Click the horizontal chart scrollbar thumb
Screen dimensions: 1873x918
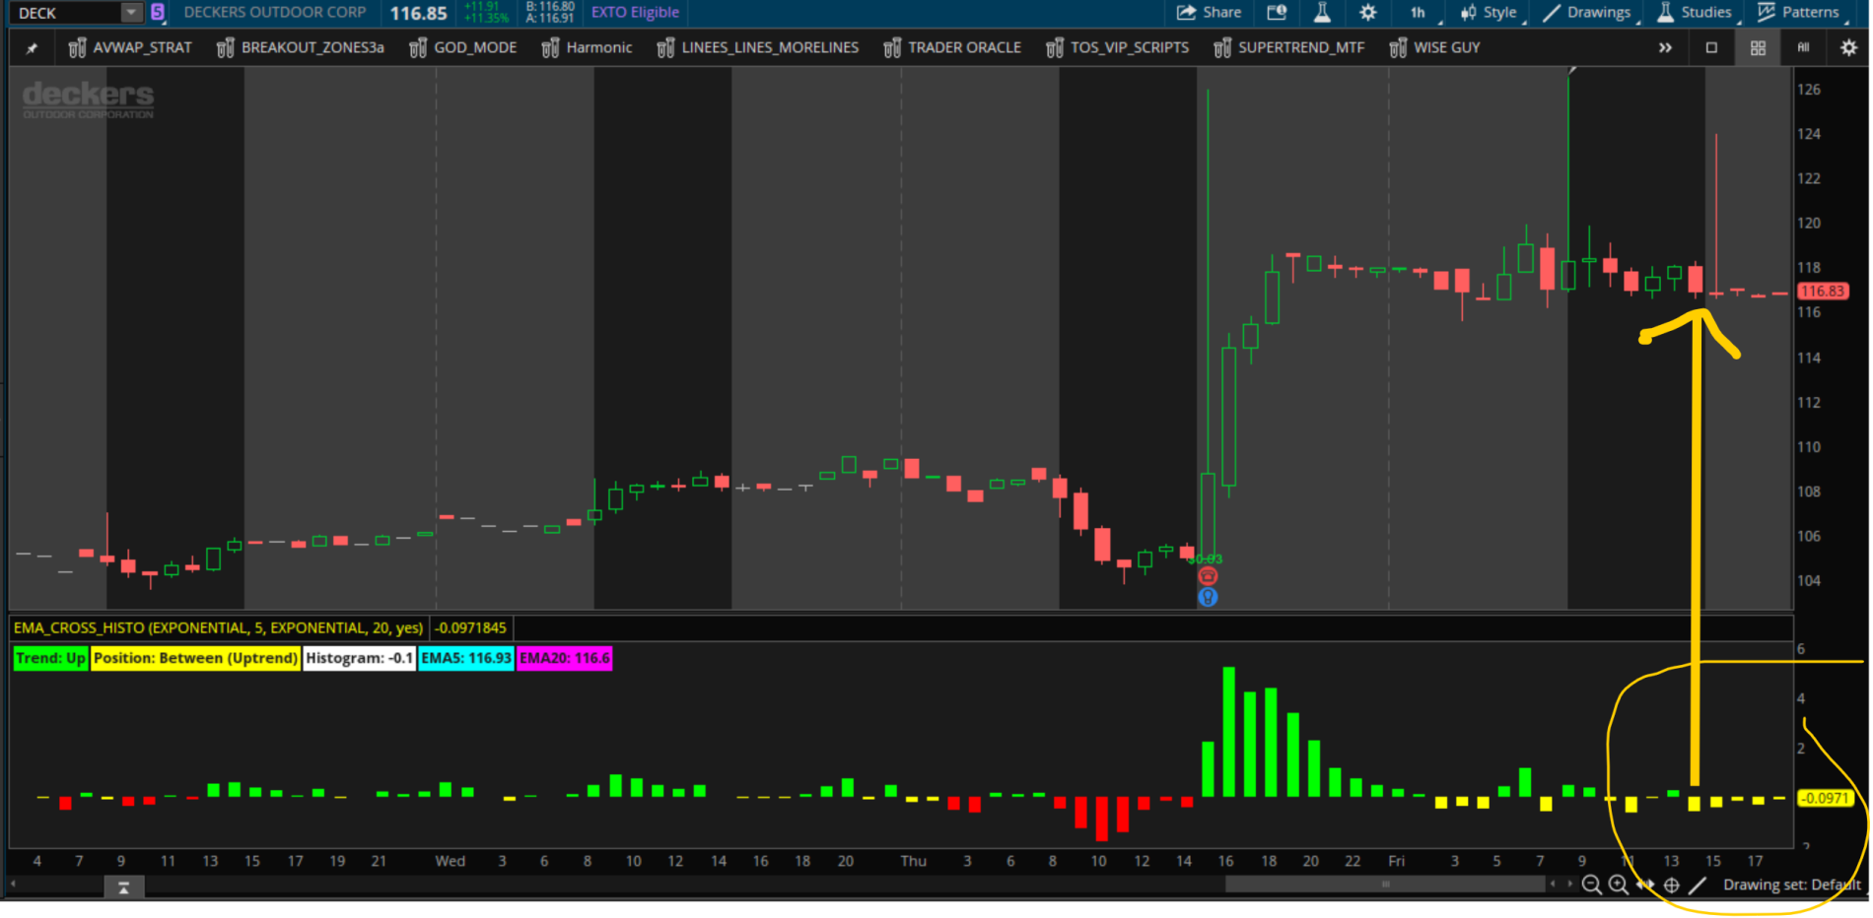click(x=1385, y=885)
